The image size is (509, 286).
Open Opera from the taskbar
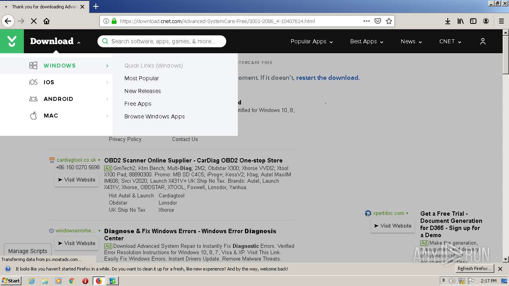pos(85,281)
